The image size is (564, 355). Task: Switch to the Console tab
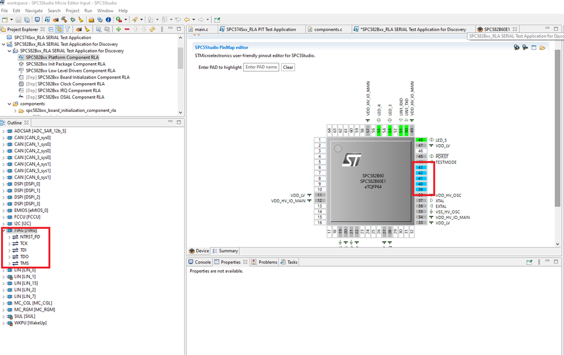point(200,262)
